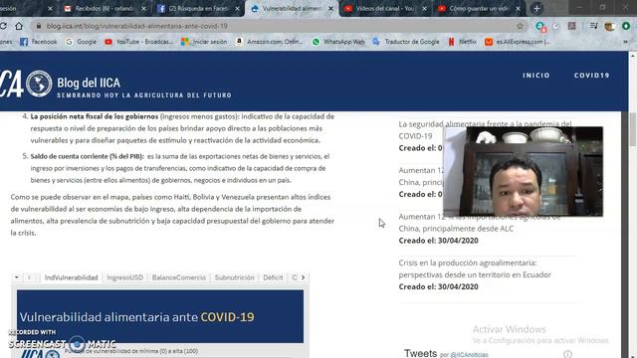View site security lock info
Image resolution: width=637 pixels, height=358 pixels.
pyautogui.click(x=39, y=26)
